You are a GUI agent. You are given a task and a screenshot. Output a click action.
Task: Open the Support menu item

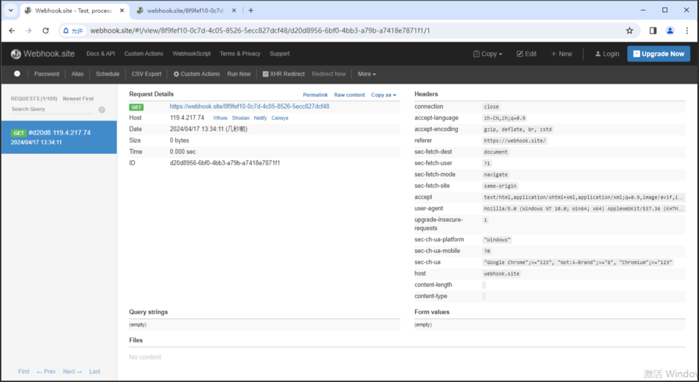click(x=279, y=54)
